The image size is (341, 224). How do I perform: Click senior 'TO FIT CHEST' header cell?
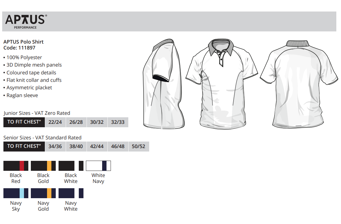pyautogui.click(x=24, y=147)
